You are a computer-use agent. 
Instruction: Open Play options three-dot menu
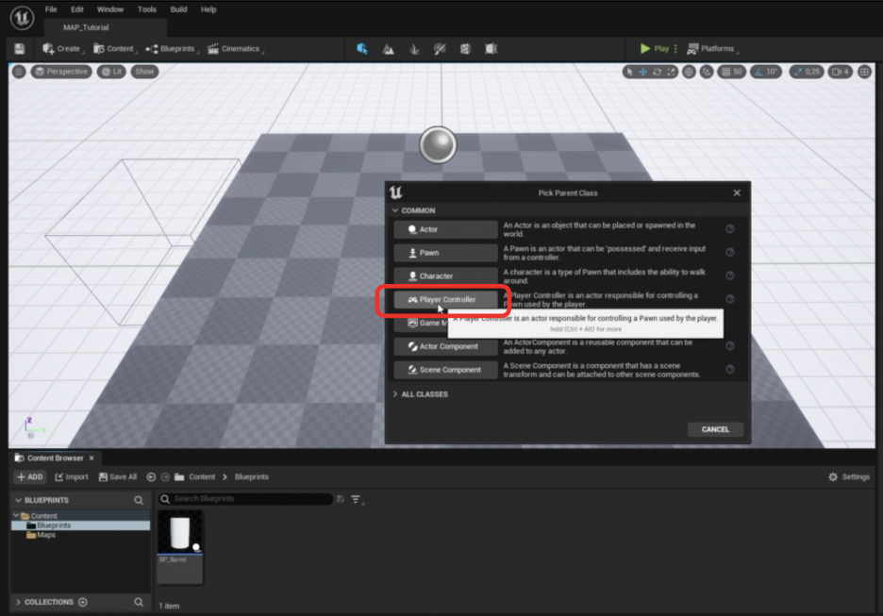click(x=675, y=49)
